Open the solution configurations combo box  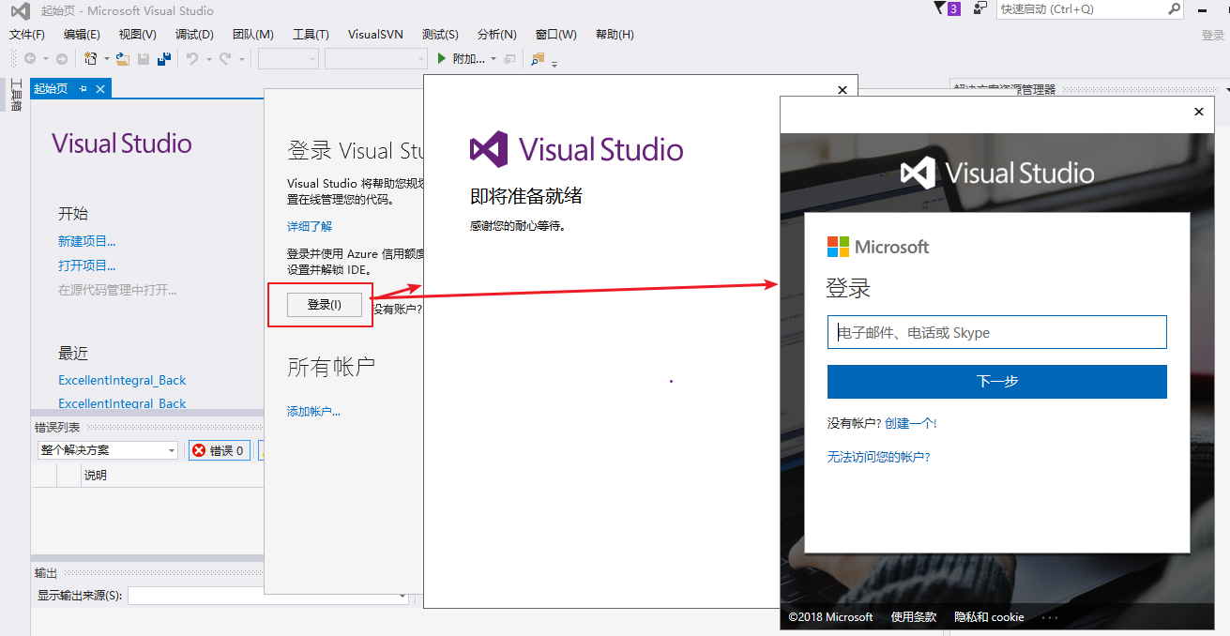click(288, 58)
